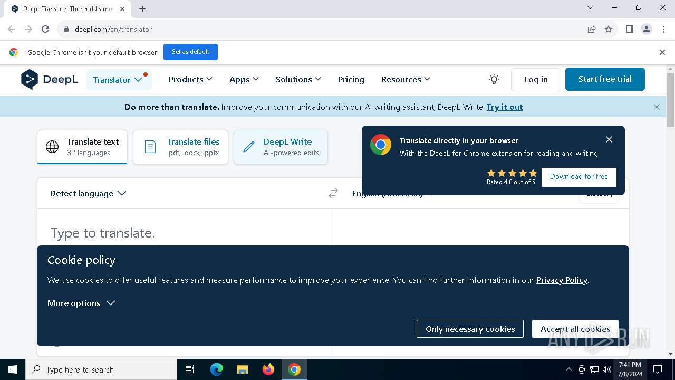The image size is (675, 380).
Task: Switch to the DeepL Write tab
Action: pos(281,147)
